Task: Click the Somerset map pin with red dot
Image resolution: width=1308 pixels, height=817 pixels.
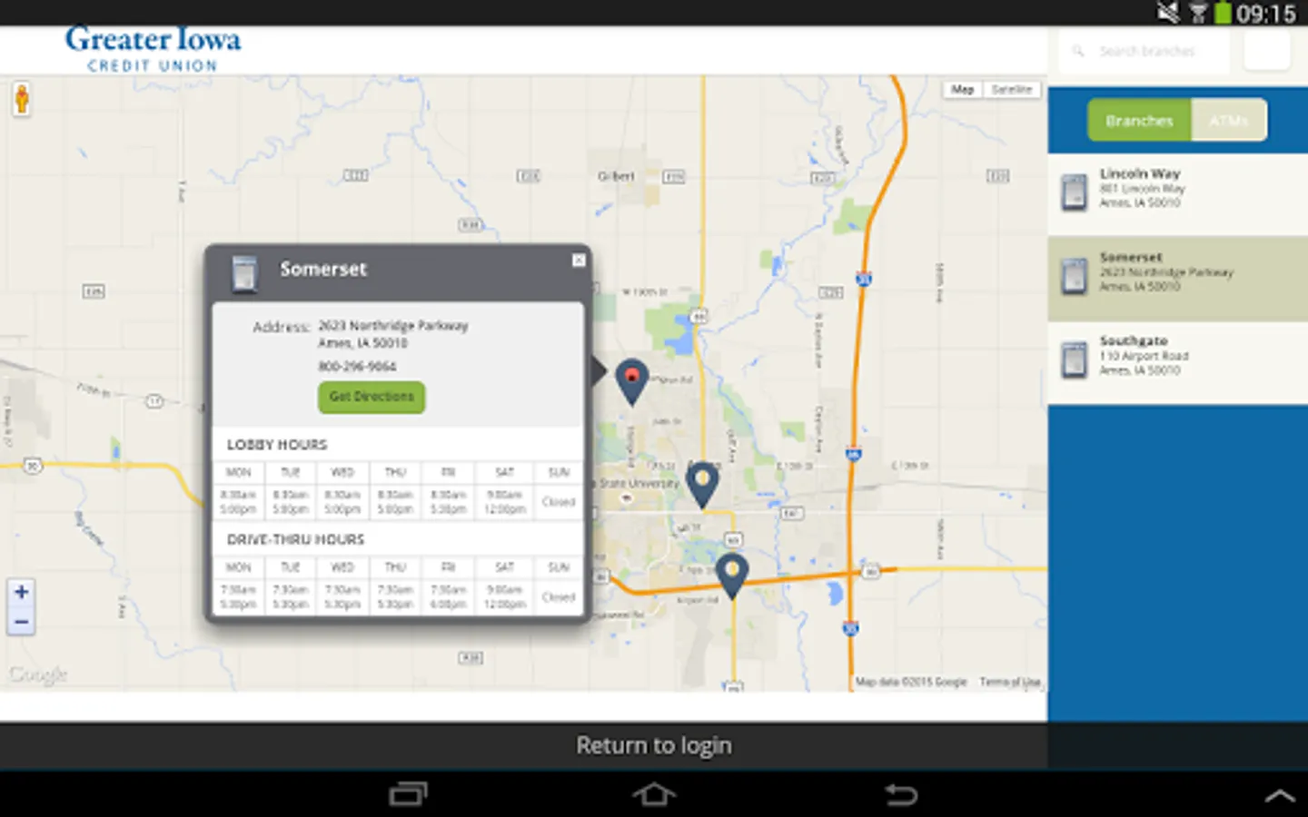Action: point(632,381)
